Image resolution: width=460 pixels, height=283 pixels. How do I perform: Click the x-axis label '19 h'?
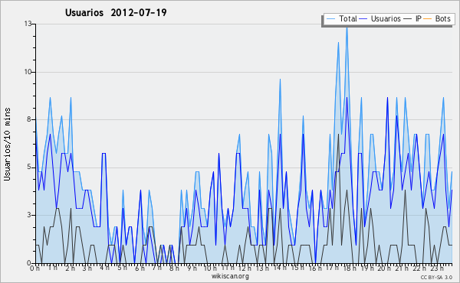367,268
